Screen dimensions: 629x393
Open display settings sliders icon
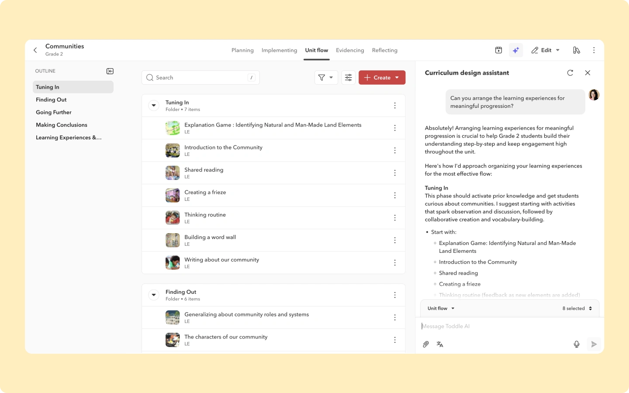coord(348,78)
